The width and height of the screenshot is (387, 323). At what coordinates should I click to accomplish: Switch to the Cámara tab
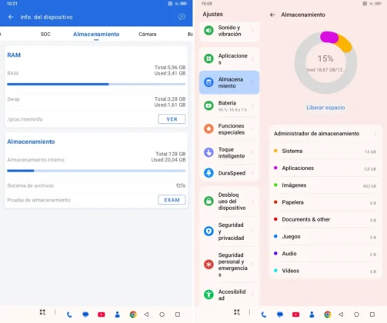pyautogui.click(x=148, y=34)
